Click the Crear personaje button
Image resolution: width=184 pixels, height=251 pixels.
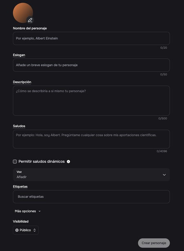pyautogui.click(x=154, y=243)
